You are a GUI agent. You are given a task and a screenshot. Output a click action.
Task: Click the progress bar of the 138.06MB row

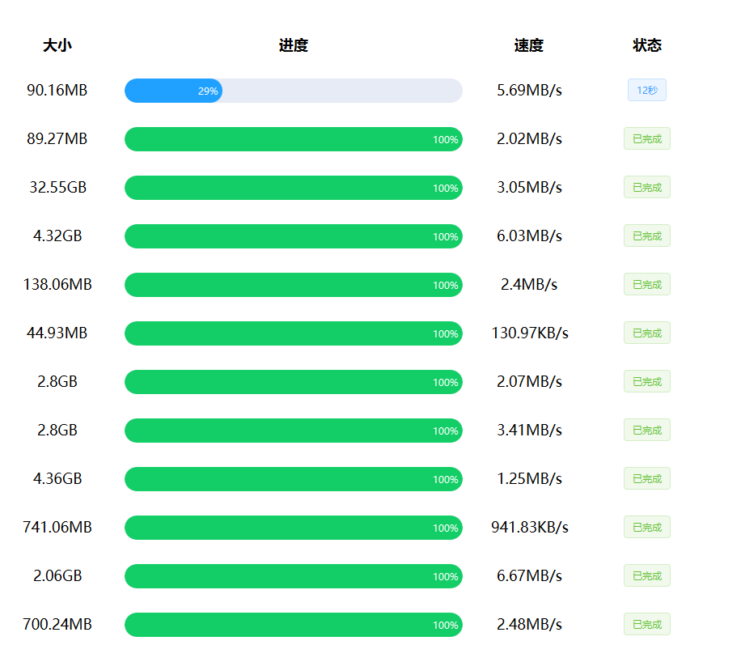294,285
